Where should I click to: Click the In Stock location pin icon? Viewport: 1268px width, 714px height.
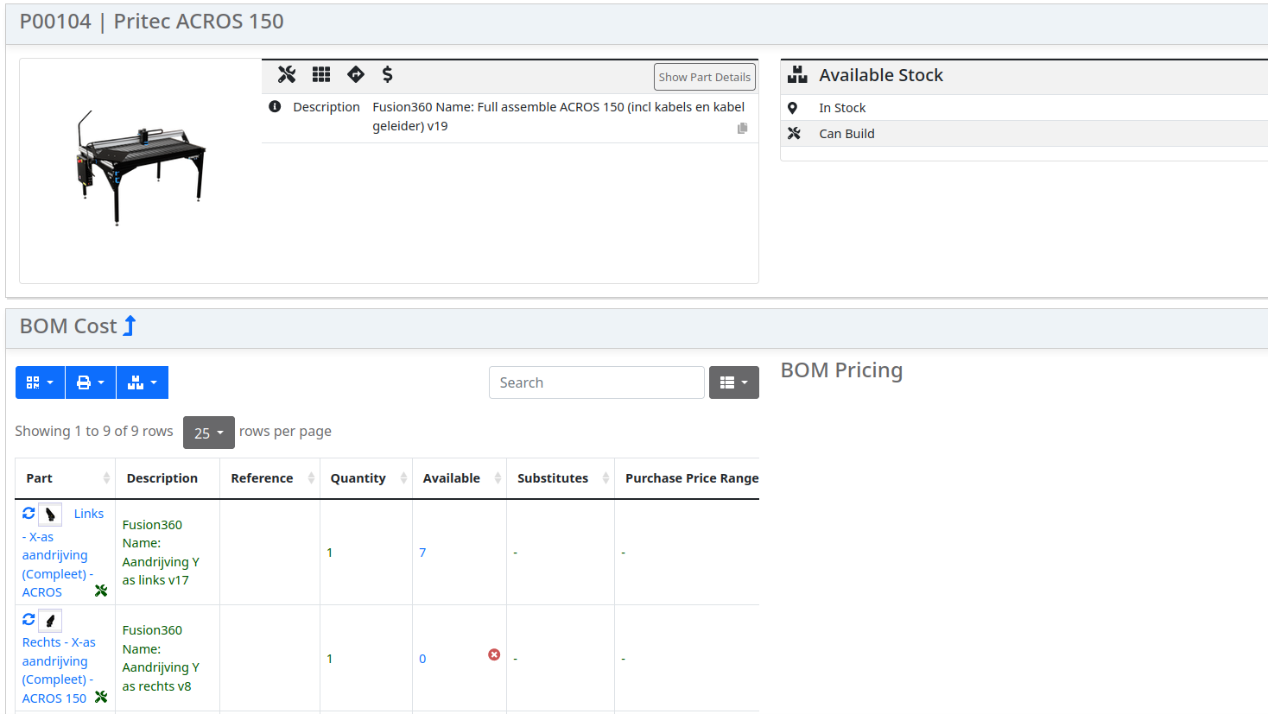pyautogui.click(x=792, y=108)
